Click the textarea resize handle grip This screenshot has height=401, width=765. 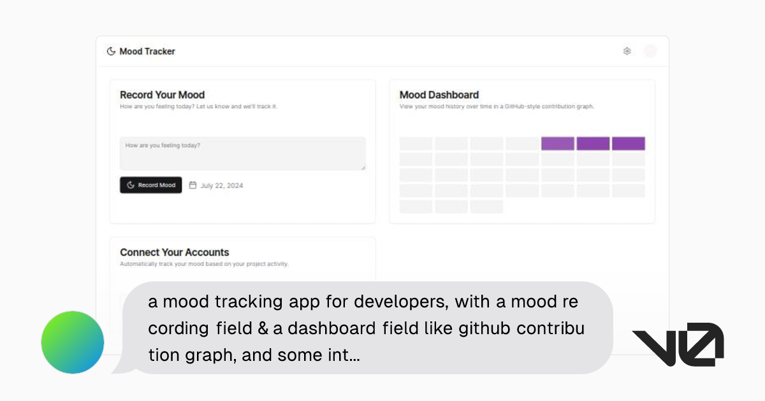point(363,167)
